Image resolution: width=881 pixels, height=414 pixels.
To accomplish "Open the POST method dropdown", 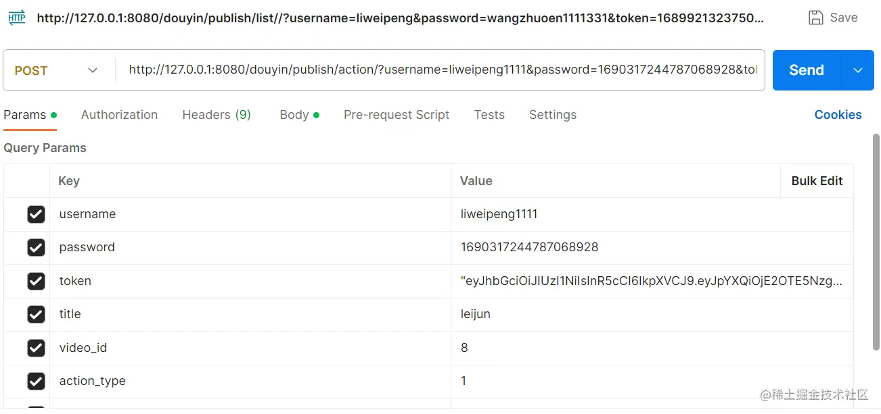I will (58, 70).
